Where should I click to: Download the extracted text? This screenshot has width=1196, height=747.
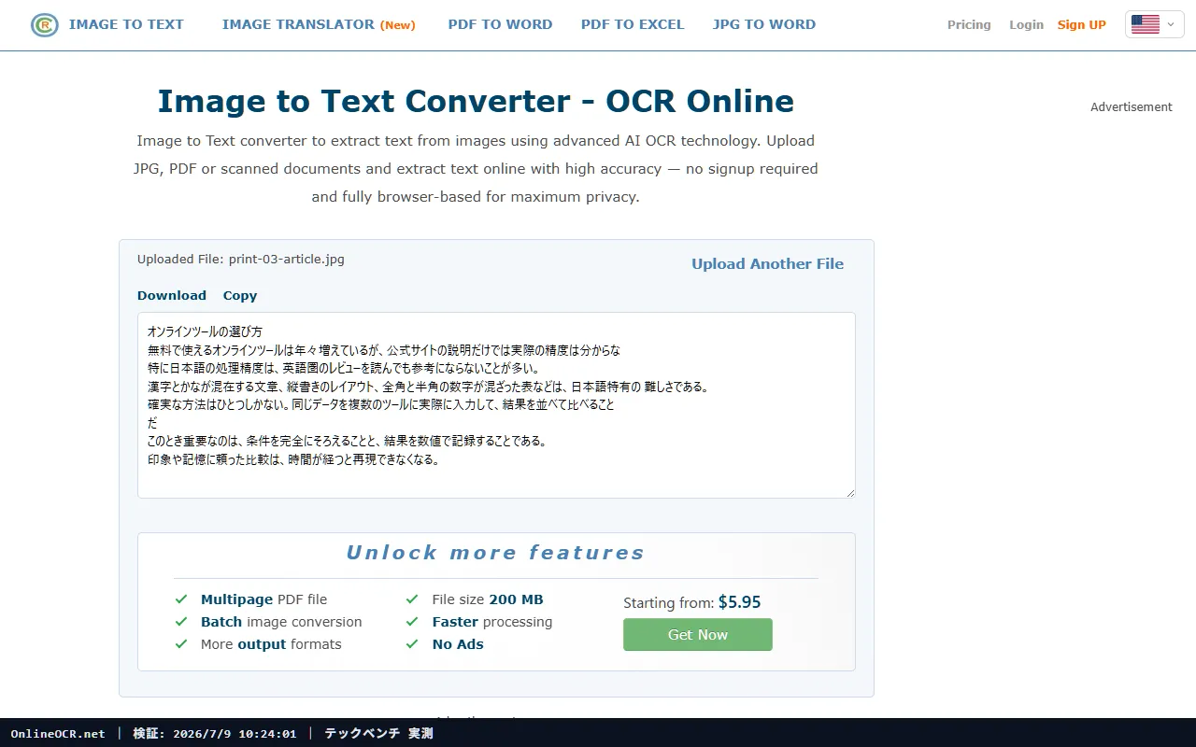click(x=172, y=295)
